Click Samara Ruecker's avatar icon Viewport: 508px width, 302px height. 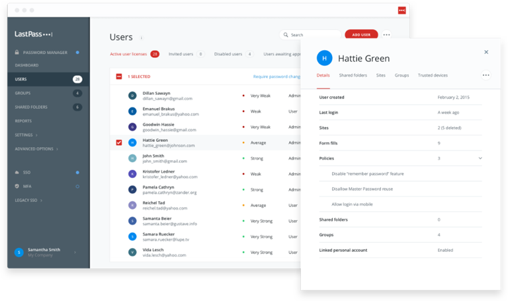pos(132,237)
